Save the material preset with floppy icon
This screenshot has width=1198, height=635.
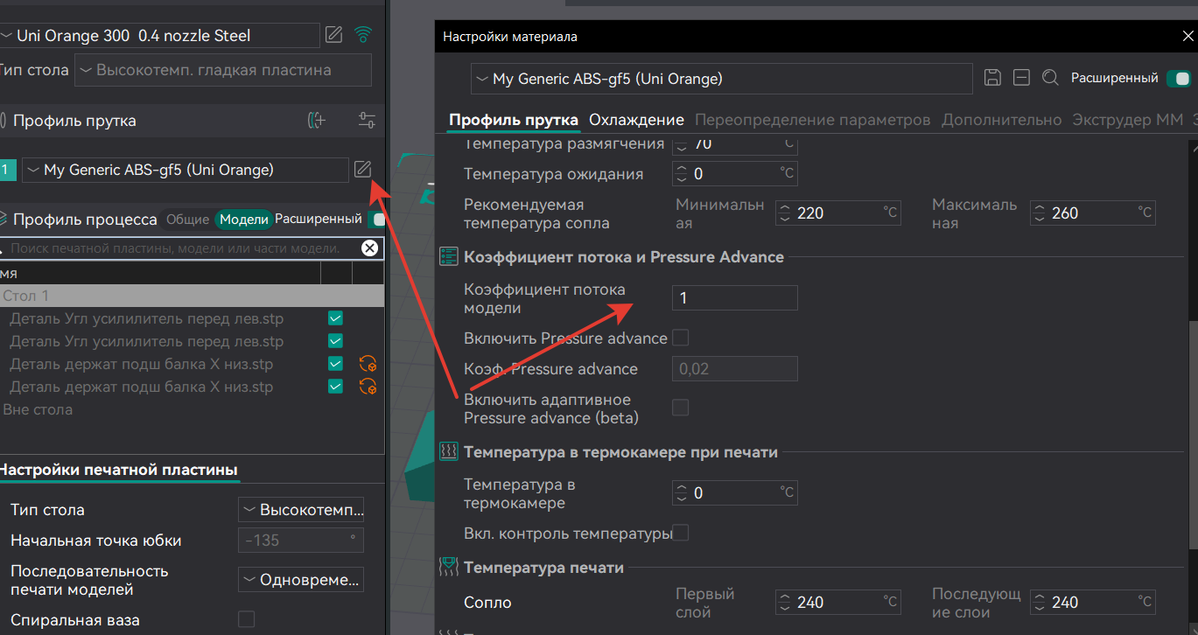(992, 78)
